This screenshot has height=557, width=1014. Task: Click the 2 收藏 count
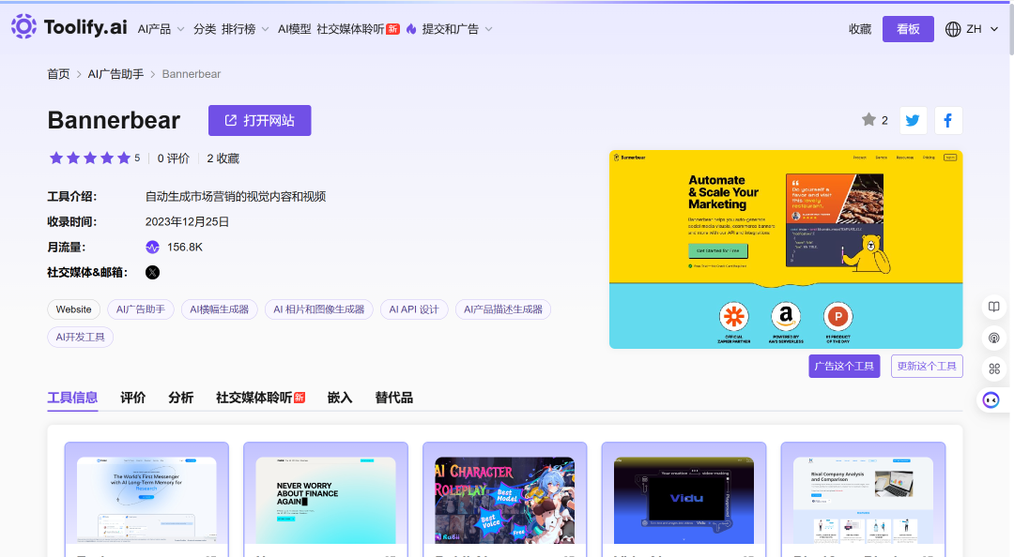coord(223,158)
